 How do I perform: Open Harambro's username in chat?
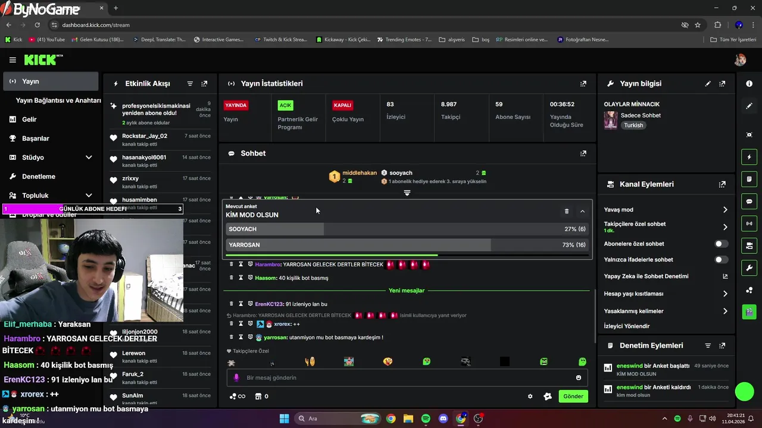coord(267,265)
